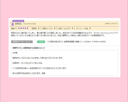Screen dimensions: 128x102
Task: Click the green リラク tag
Action: click(41, 42)
